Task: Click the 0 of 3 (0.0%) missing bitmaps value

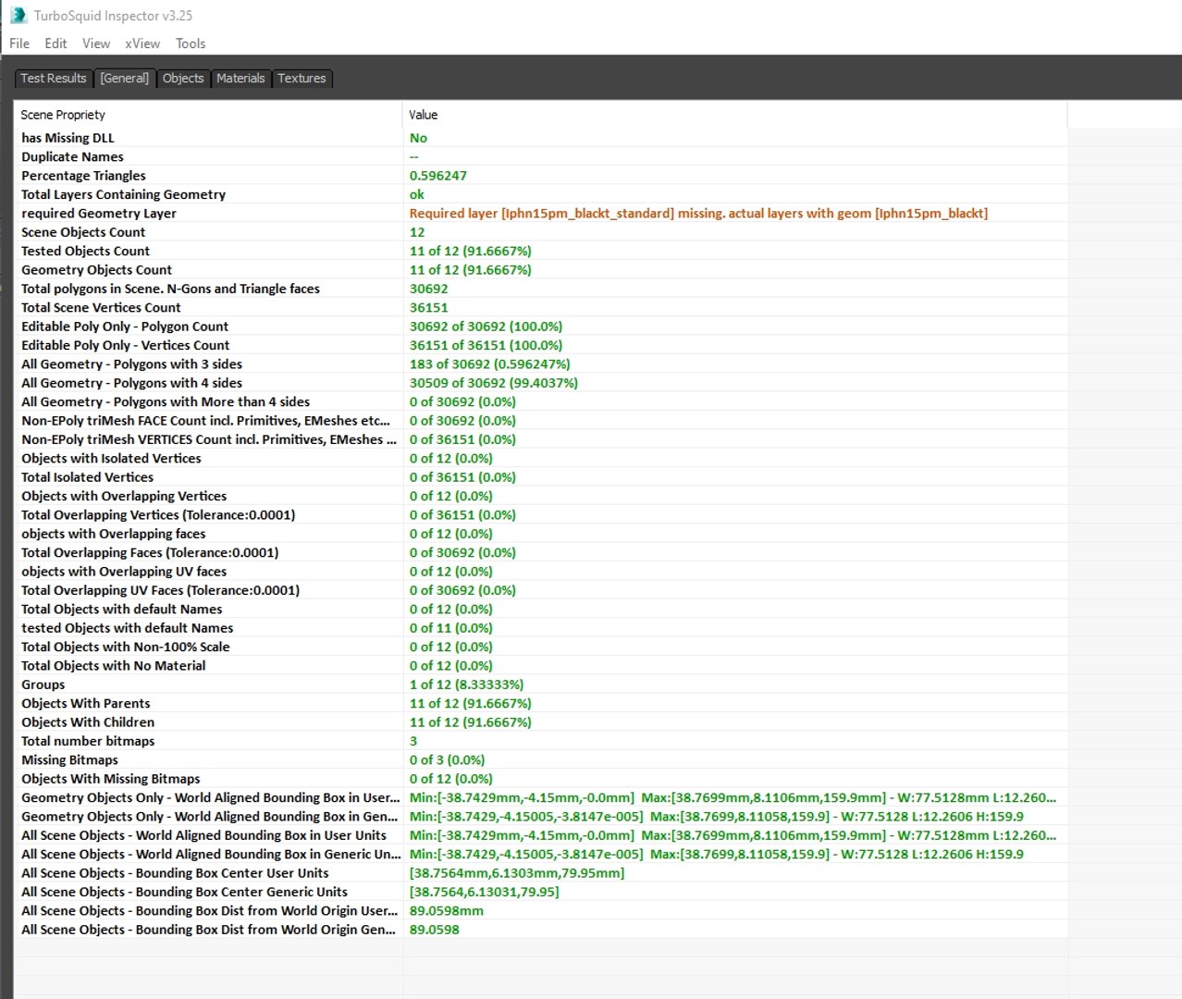Action: click(448, 760)
